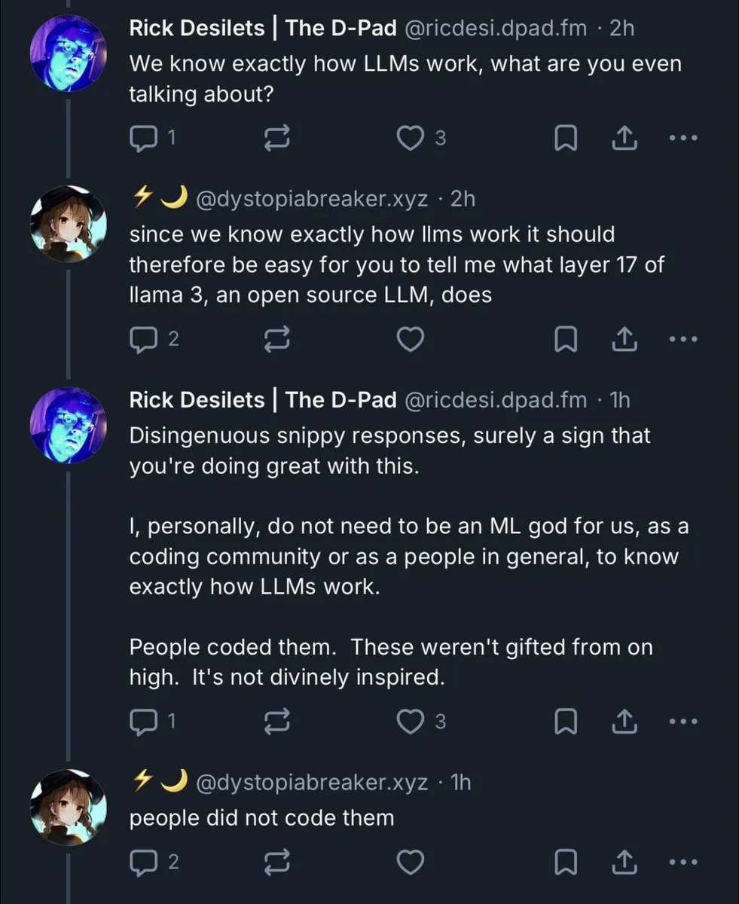739x904 pixels.
Task: Like the 'Disingenuous snippy responses' post
Action: (x=410, y=722)
